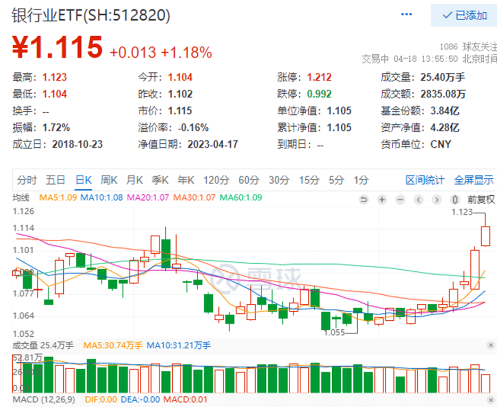Switch to the 15分 chart tab

pyautogui.click(x=309, y=180)
